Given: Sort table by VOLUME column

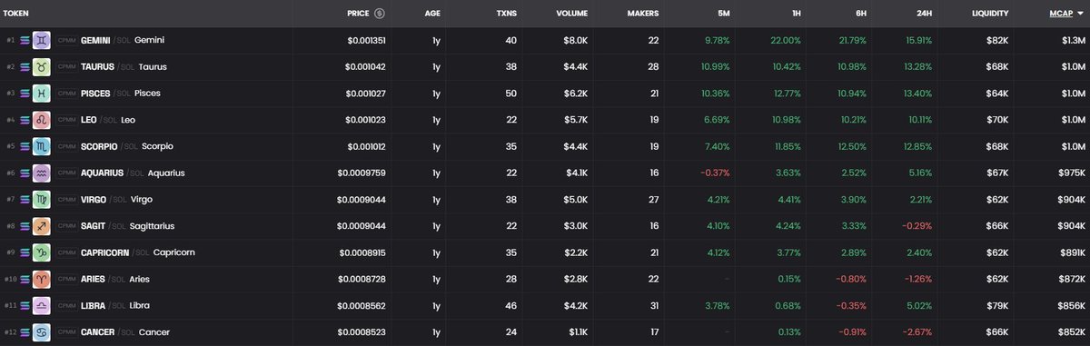Looking at the screenshot, I should pos(573,14).
